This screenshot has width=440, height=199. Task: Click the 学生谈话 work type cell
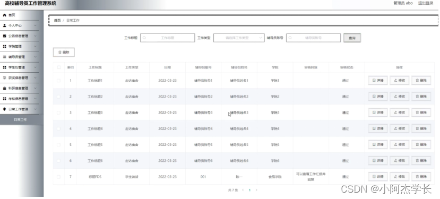pos(132,177)
